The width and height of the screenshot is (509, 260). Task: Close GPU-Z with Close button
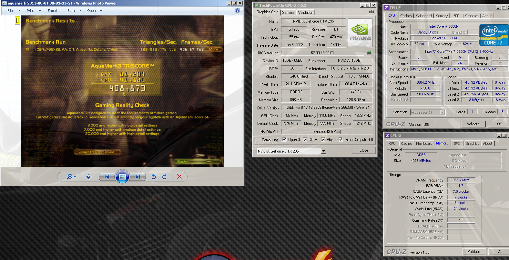click(x=364, y=150)
